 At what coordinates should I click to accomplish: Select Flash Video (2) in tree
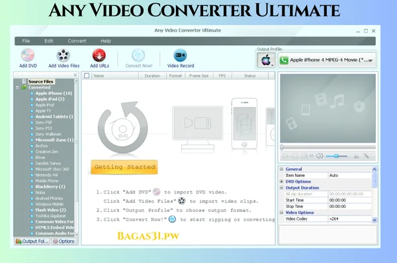51,210
